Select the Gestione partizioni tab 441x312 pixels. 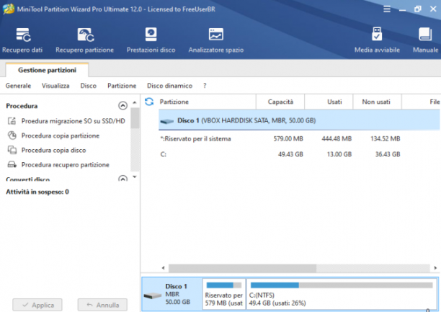pos(48,70)
